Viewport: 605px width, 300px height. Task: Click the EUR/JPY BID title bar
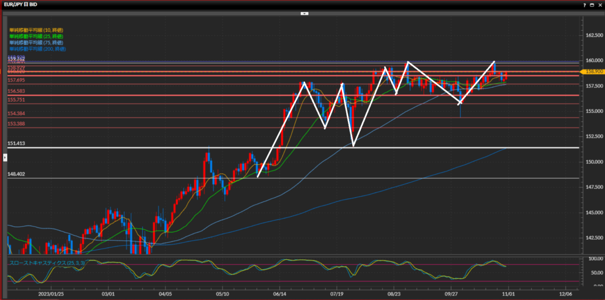pos(24,4)
